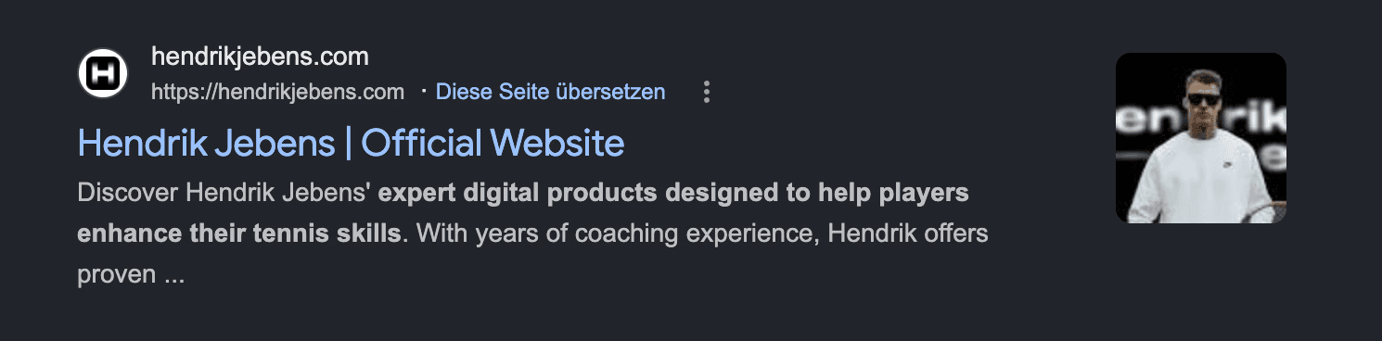The width and height of the screenshot is (1382, 341).
Task: Open the three-dot more options menu
Action: point(707,92)
